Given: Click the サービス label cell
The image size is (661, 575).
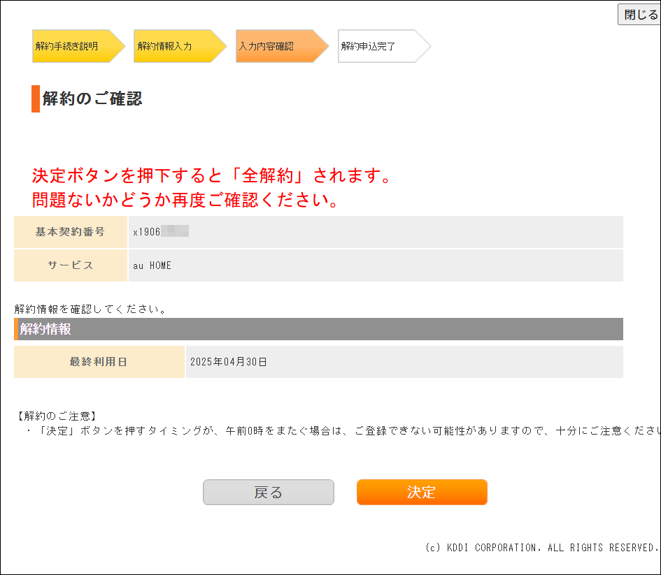Looking at the screenshot, I should pyautogui.click(x=71, y=265).
